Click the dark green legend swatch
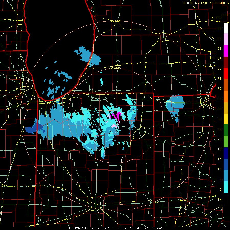 coord(226,130)
